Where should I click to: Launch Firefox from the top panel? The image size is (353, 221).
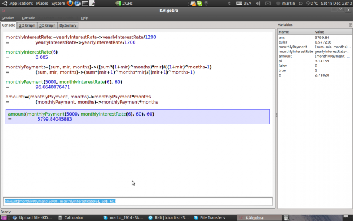(70, 3)
